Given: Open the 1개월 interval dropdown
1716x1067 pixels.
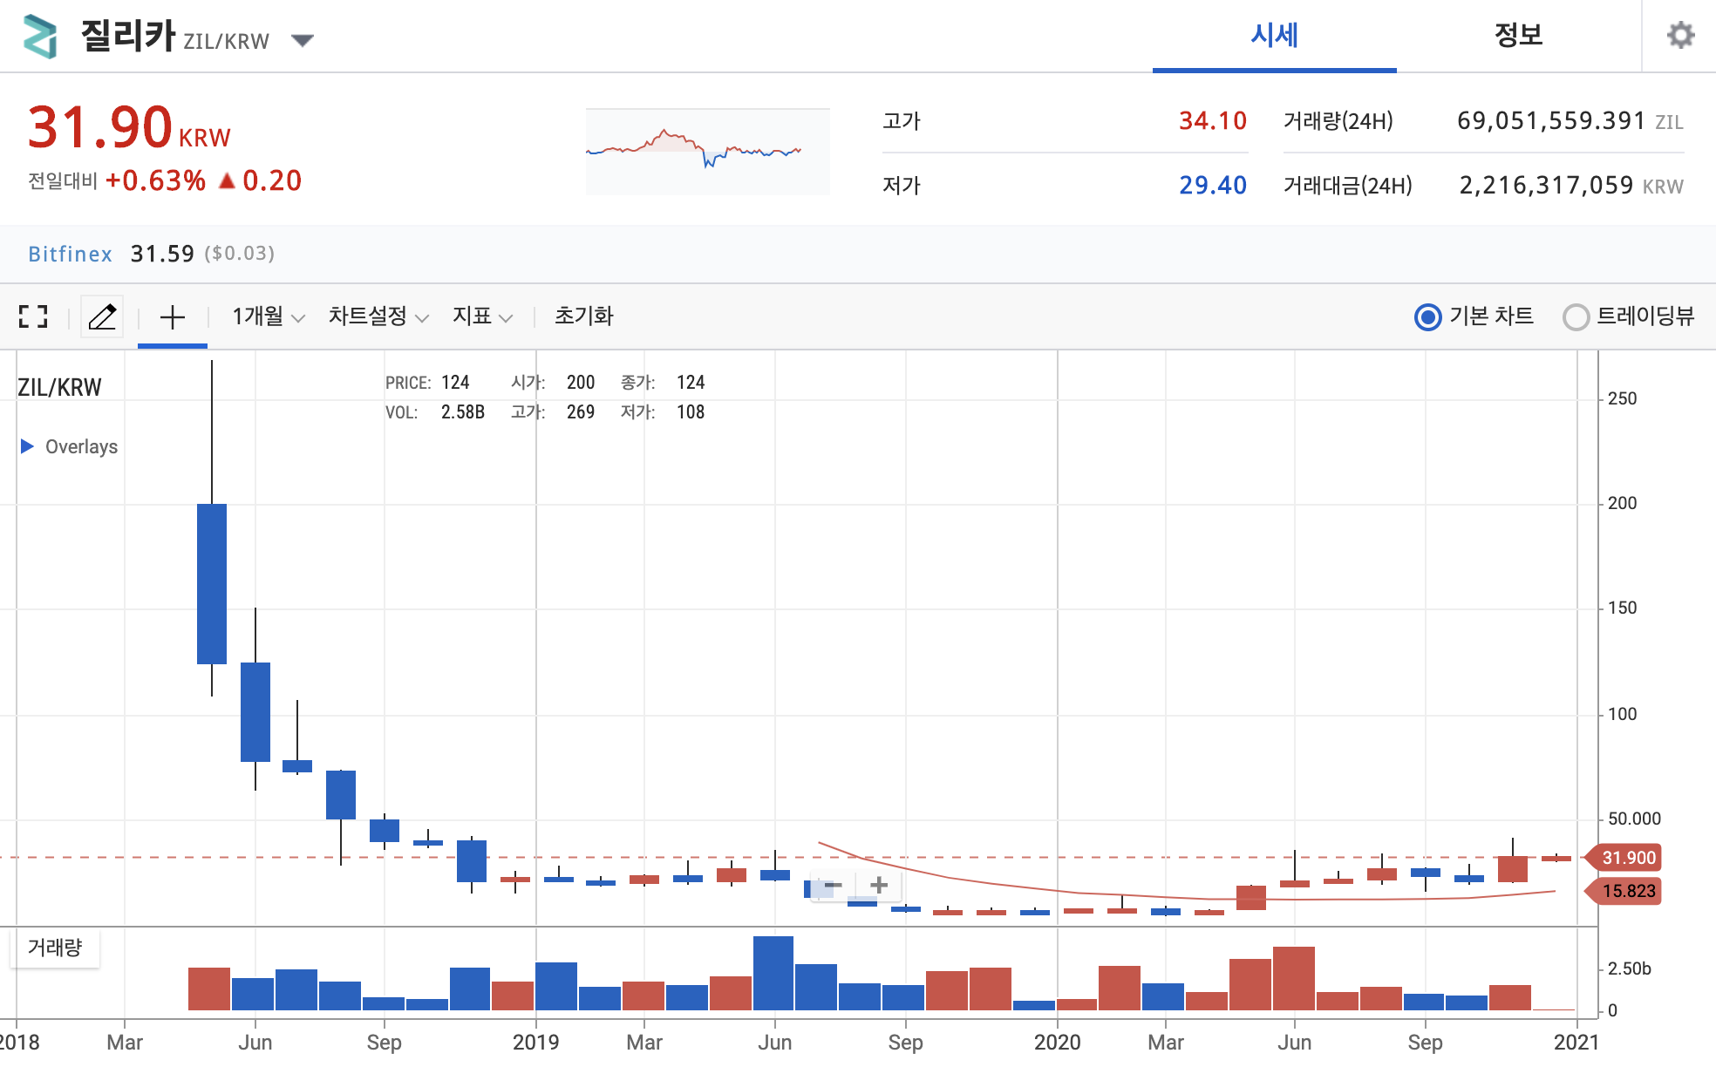Looking at the screenshot, I should (x=268, y=316).
